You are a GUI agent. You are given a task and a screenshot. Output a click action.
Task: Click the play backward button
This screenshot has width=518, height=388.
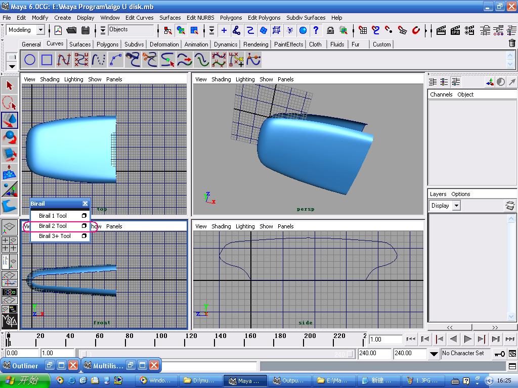(x=454, y=339)
